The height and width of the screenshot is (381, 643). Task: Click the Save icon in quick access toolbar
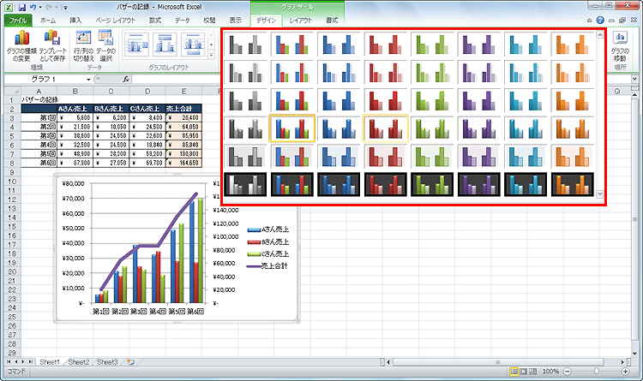(x=21, y=6)
